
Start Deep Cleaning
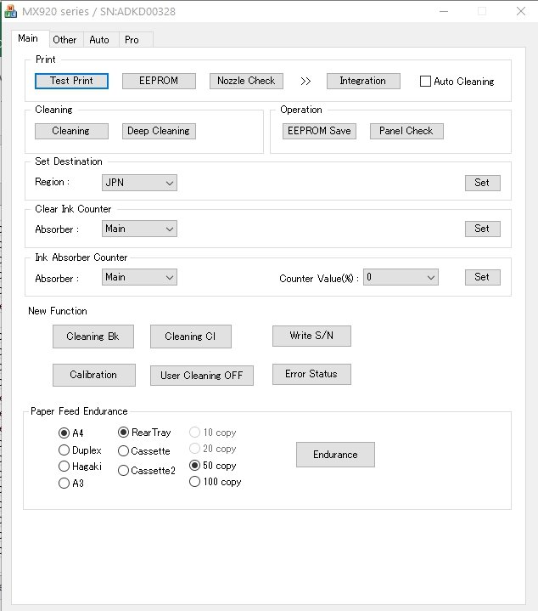[x=159, y=132]
